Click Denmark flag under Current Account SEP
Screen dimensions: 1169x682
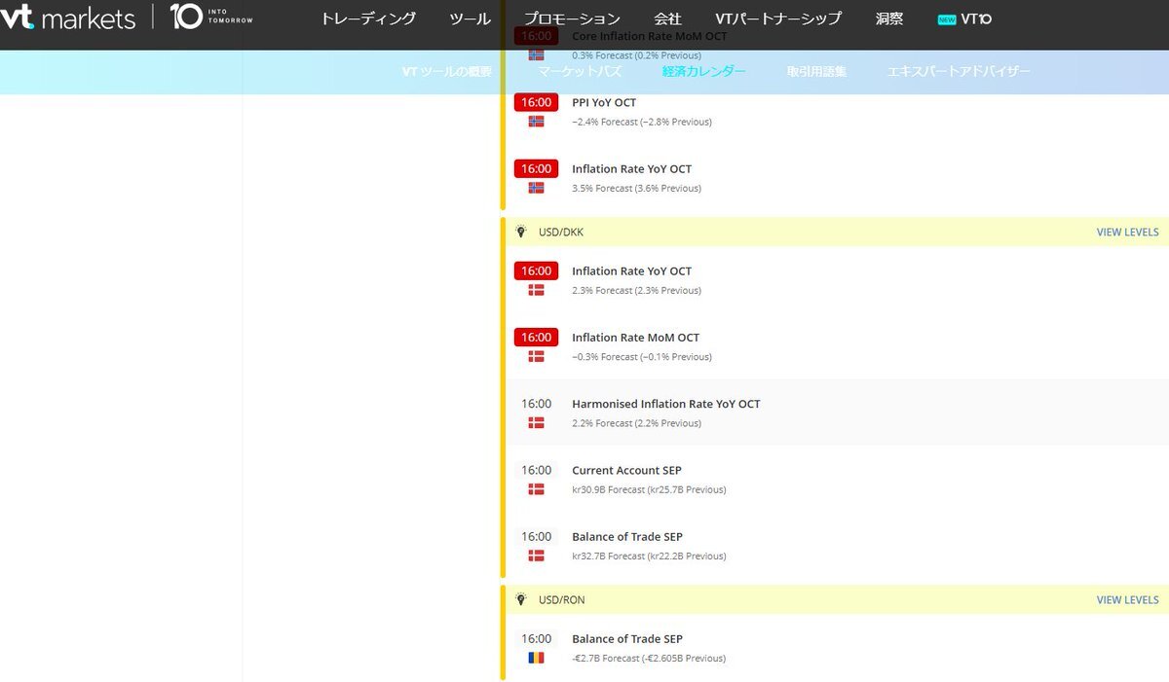tap(536, 489)
